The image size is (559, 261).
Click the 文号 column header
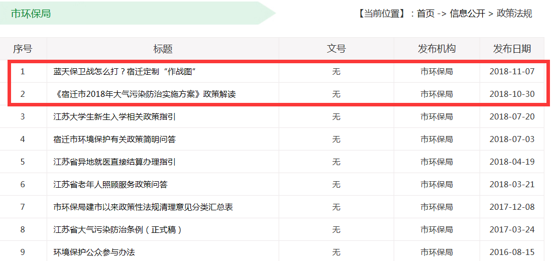pyautogui.click(x=336, y=49)
